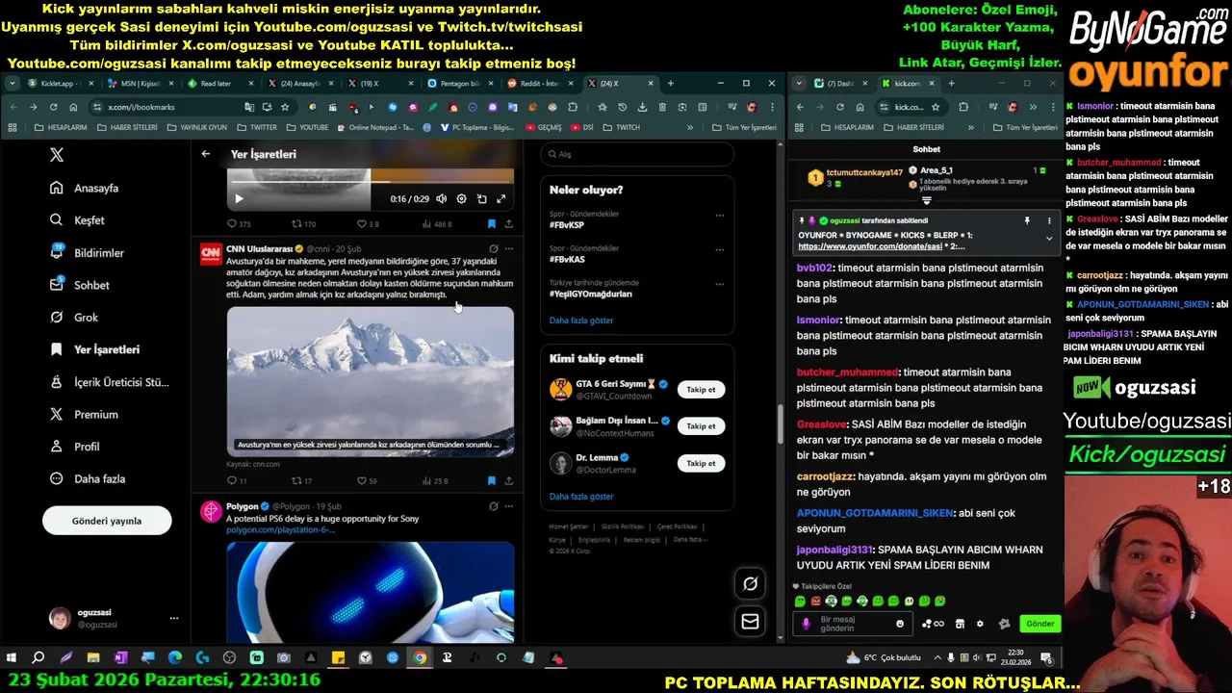The image size is (1232, 693).
Task: Open the video in fullscreen
Action: click(x=500, y=198)
